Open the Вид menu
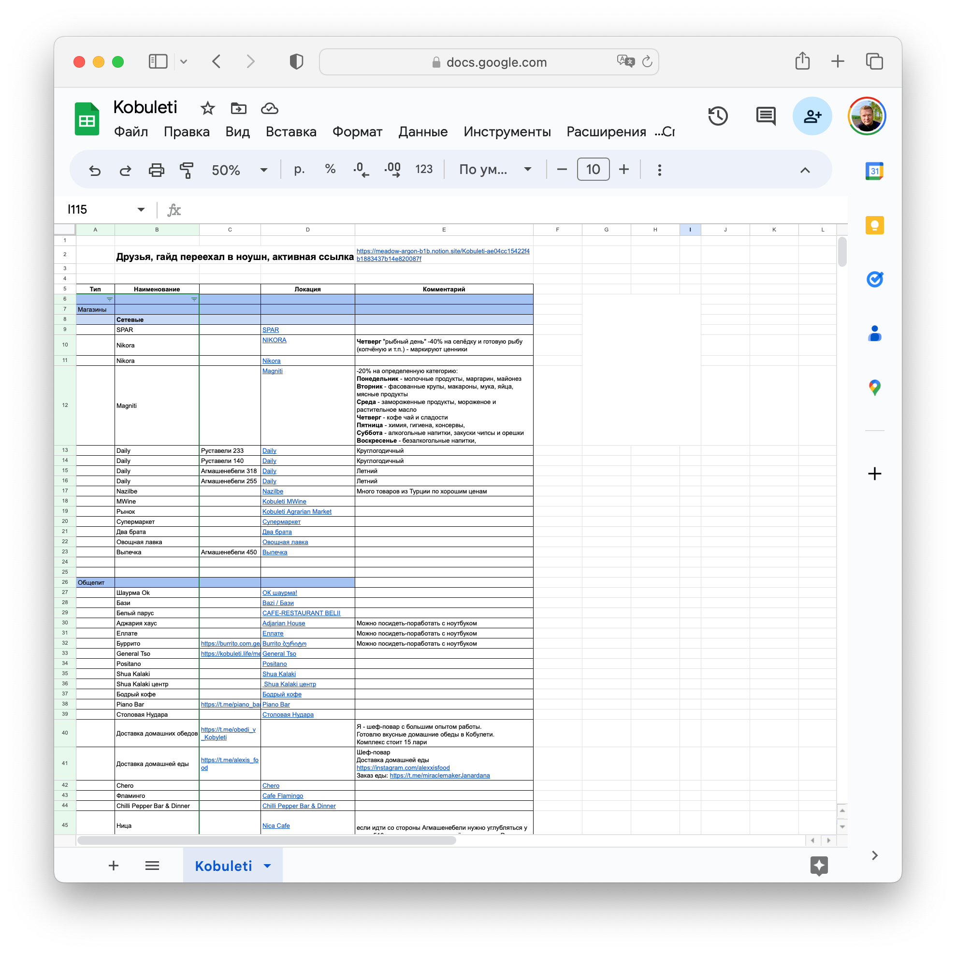 tap(237, 131)
